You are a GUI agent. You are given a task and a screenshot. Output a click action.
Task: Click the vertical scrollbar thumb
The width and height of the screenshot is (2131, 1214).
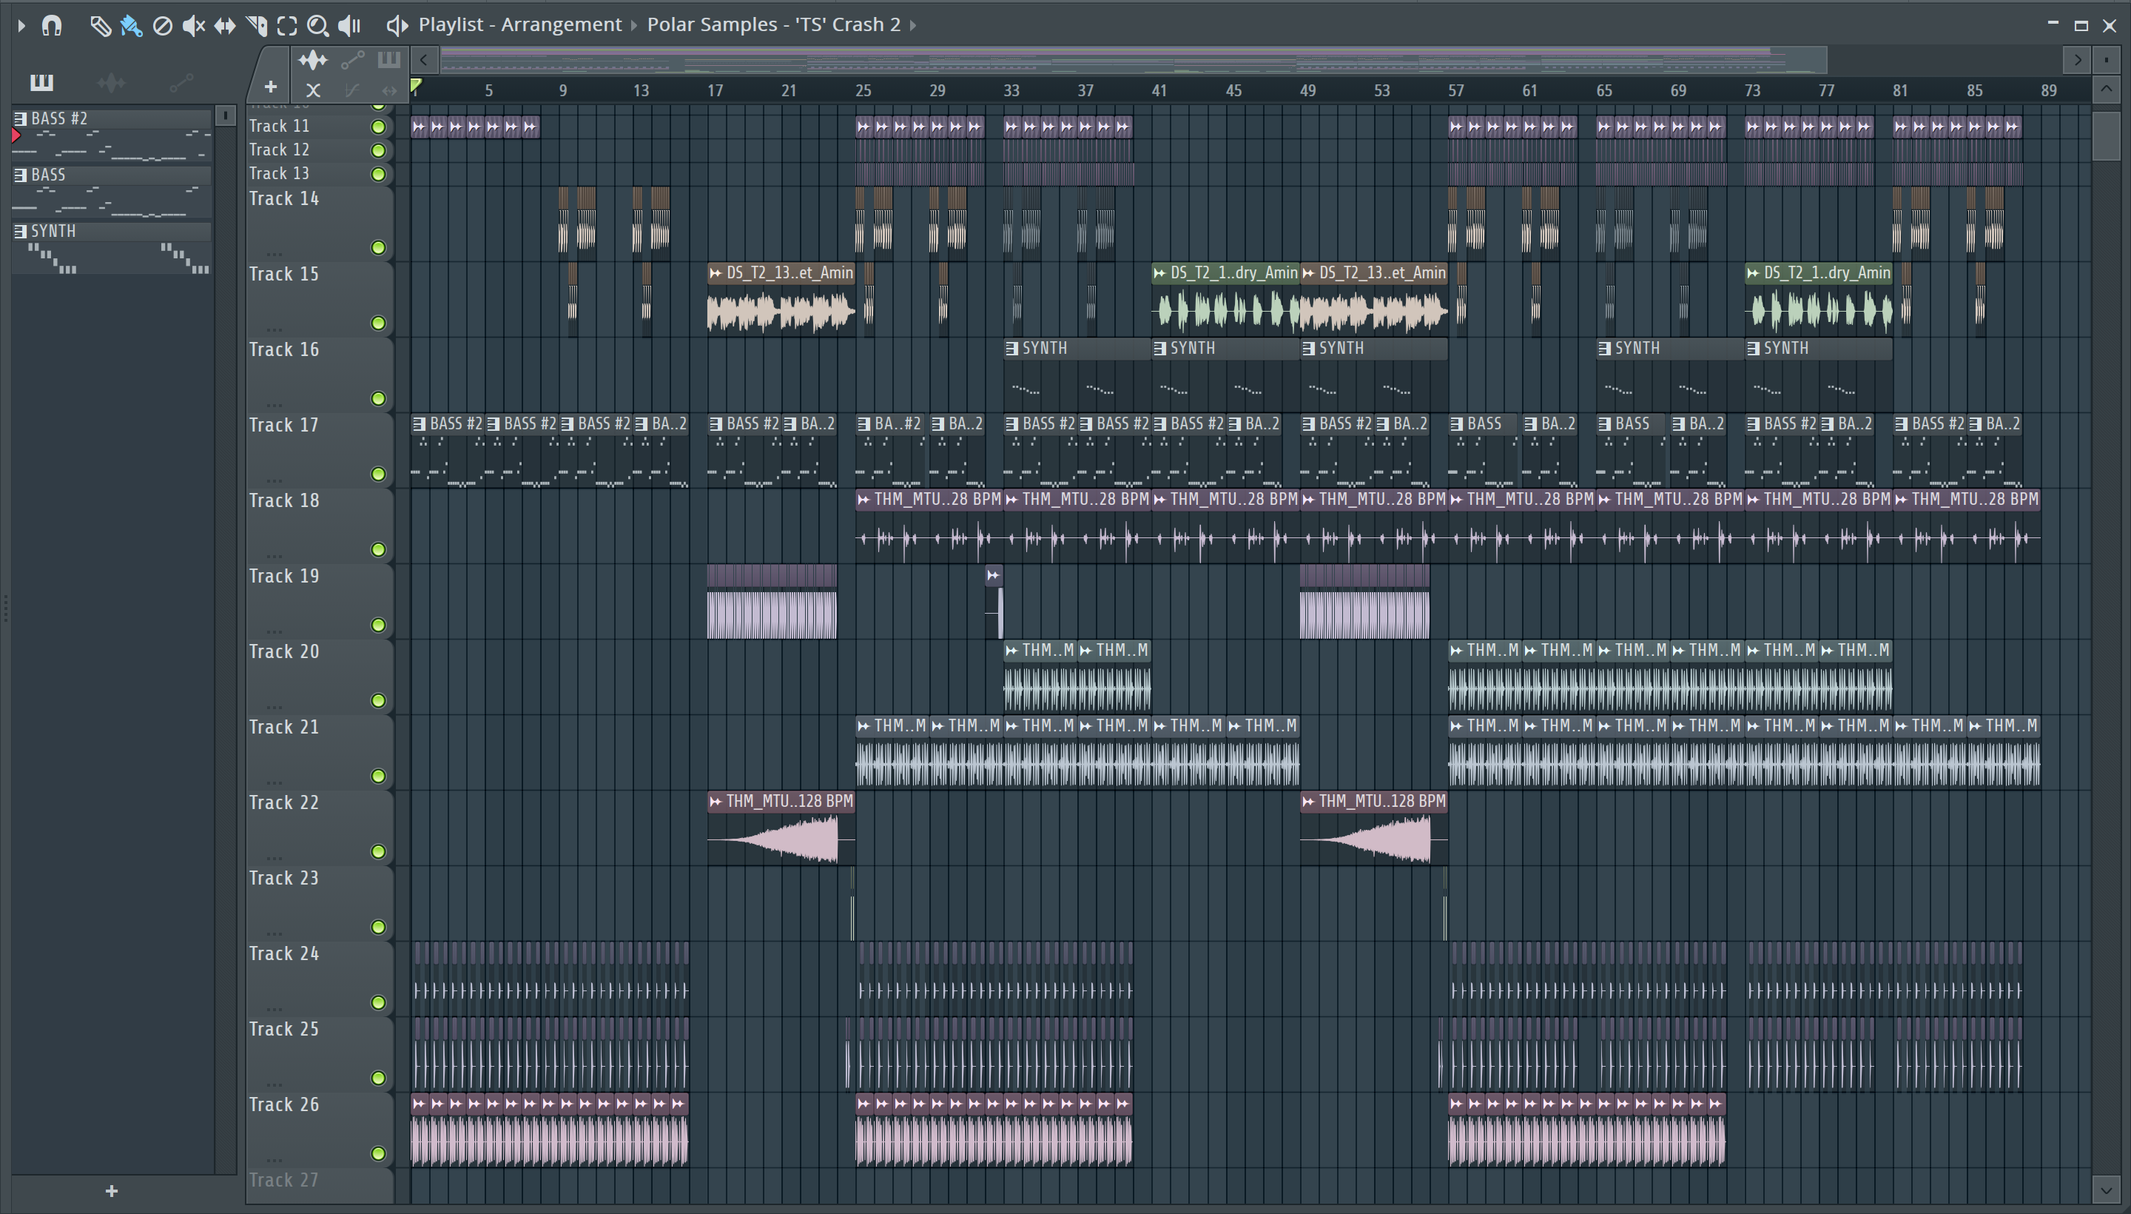(2106, 135)
